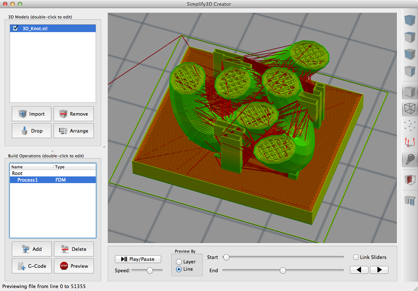
Task: Choose the Line preview radio button
Action: point(179,269)
